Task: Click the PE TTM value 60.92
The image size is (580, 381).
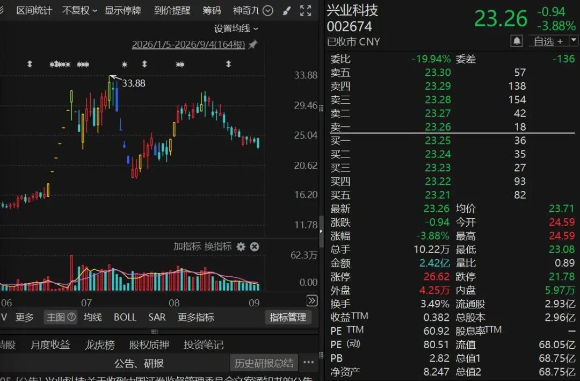Action: [x=437, y=332]
